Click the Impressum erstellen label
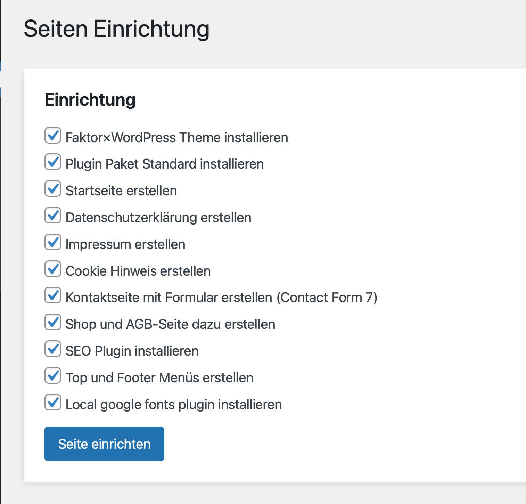 [125, 244]
